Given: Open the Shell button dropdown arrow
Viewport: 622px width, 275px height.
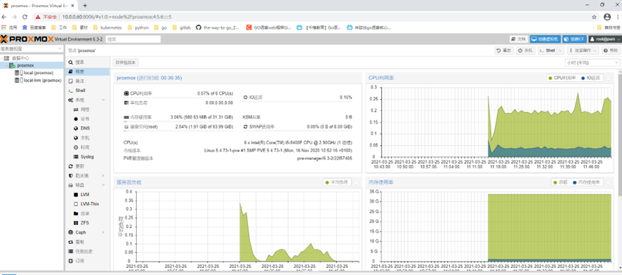Looking at the screenshot, I should click(x=560, y=51).
